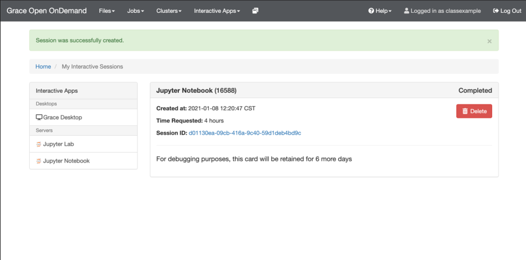Image resolution: width=526 pixels, height=260 pixels.
Task: Open My Interactive Sessions icon in navbar
Action: click(255, 10)
